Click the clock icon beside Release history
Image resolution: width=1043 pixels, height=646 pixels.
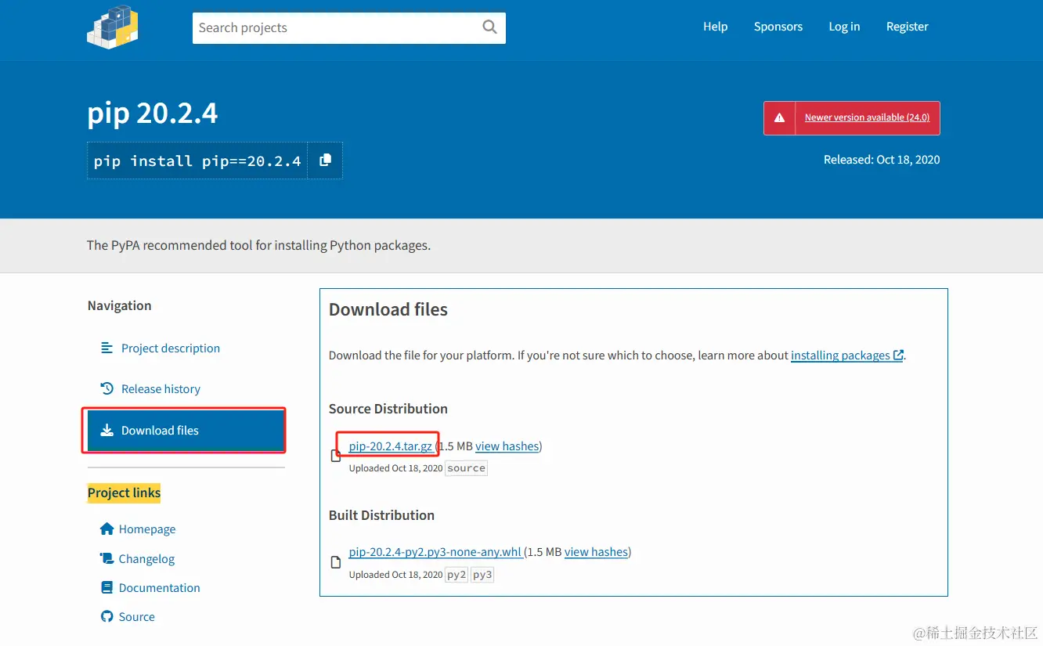point(107,388)
